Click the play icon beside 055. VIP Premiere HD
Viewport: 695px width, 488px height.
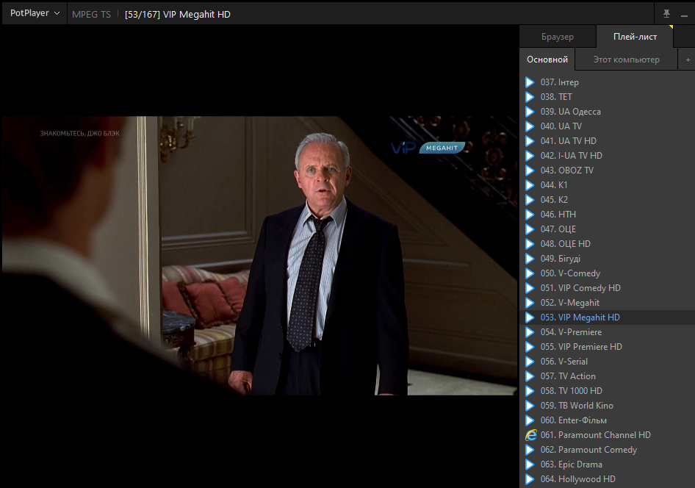[x=530, y=347]
